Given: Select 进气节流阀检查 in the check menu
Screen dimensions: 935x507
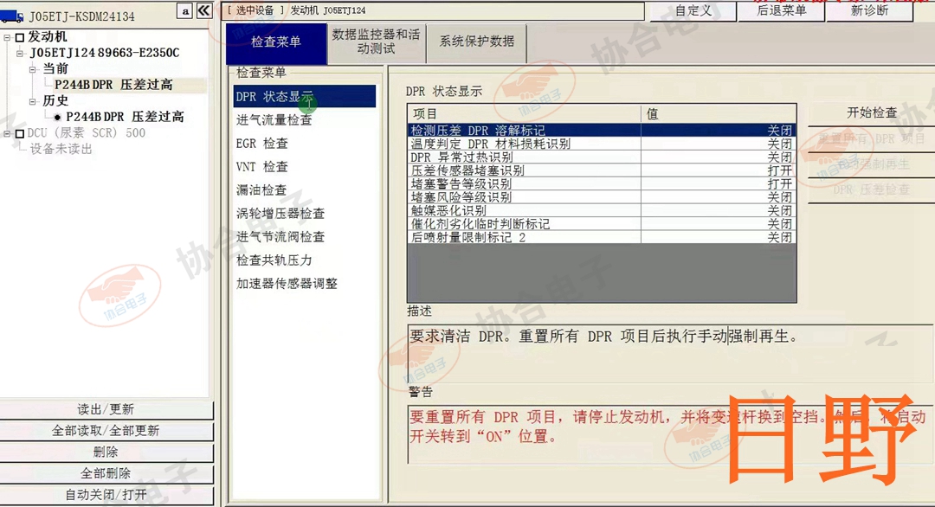Looking at the screenshot, I should pos(280,237).
